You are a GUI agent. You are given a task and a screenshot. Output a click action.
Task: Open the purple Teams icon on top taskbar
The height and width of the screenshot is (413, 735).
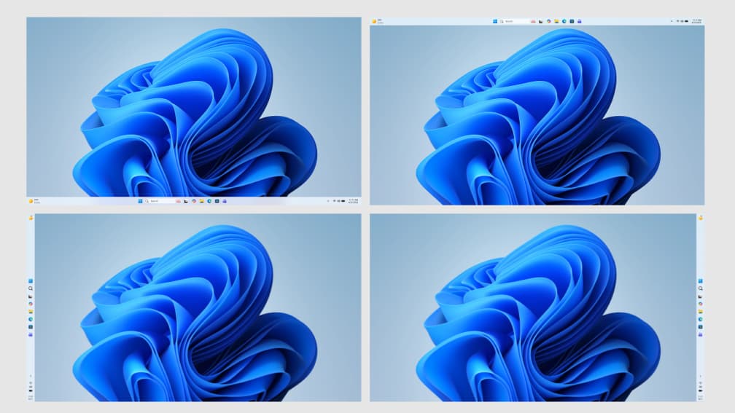tap(580, 21)
